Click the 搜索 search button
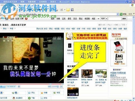This screenshot has height=101, width=135. 124,19
